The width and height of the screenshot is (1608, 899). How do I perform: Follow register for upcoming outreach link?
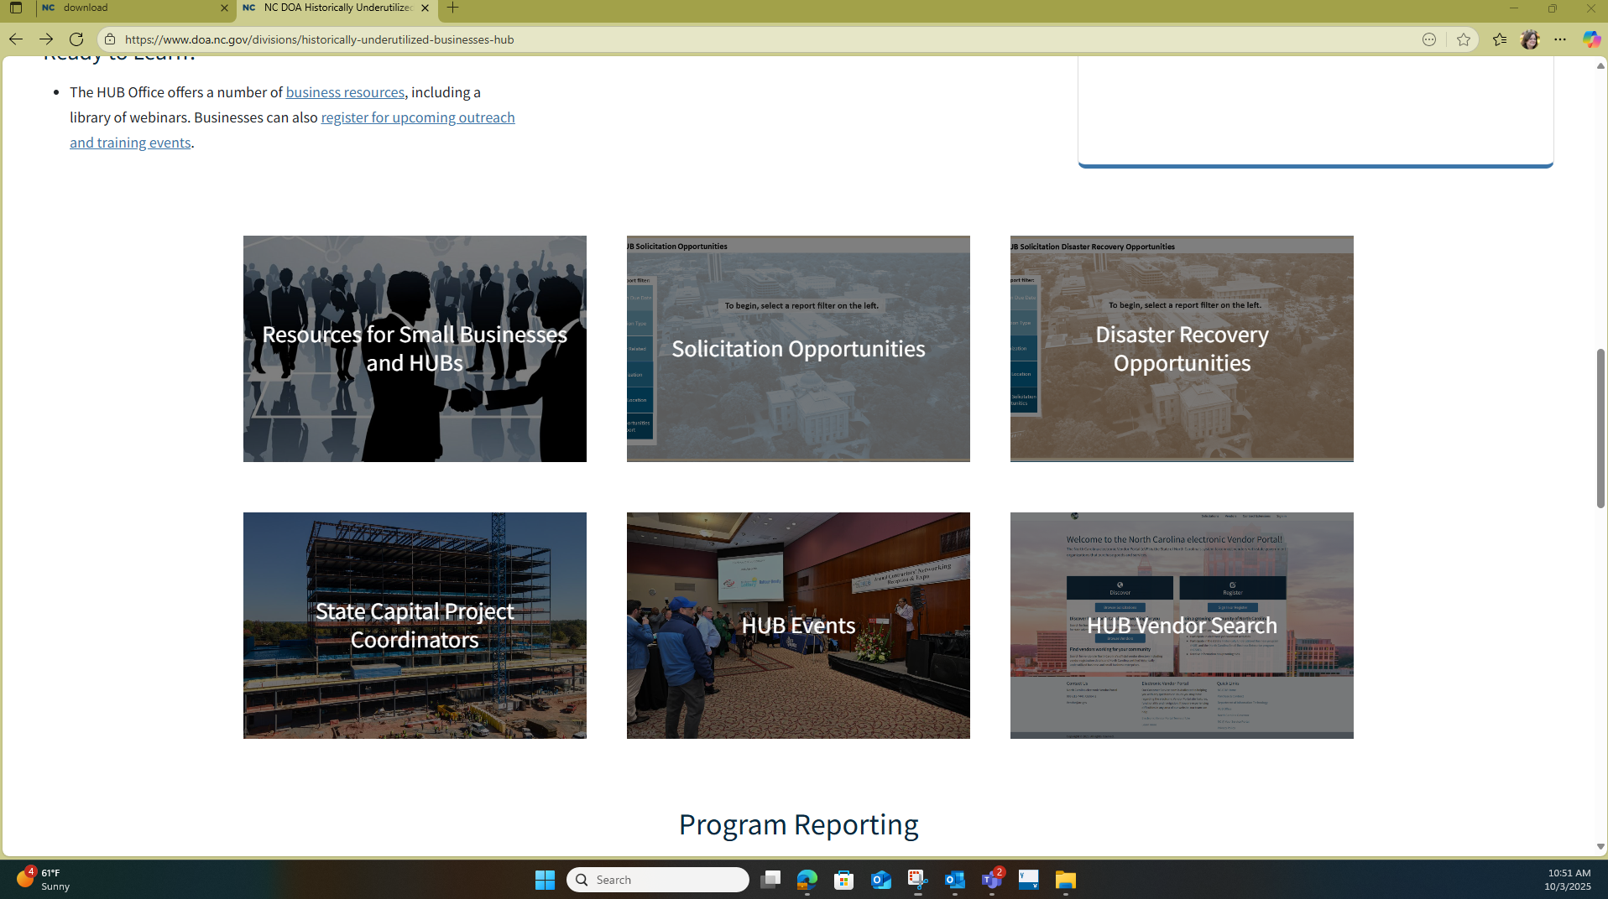click(417, 117)
